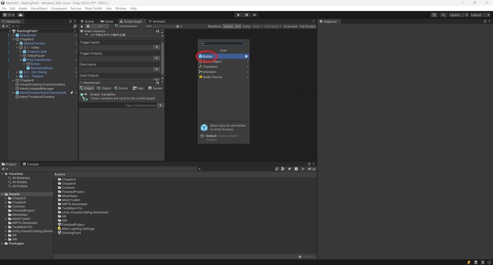This screenshot has width=493, height=265.
Task: Click the Full Screen button
Action: click(x=307, y=26)
